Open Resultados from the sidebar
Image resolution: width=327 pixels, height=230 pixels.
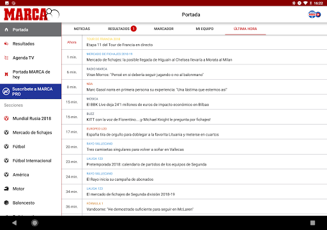(x=31, y=43)
